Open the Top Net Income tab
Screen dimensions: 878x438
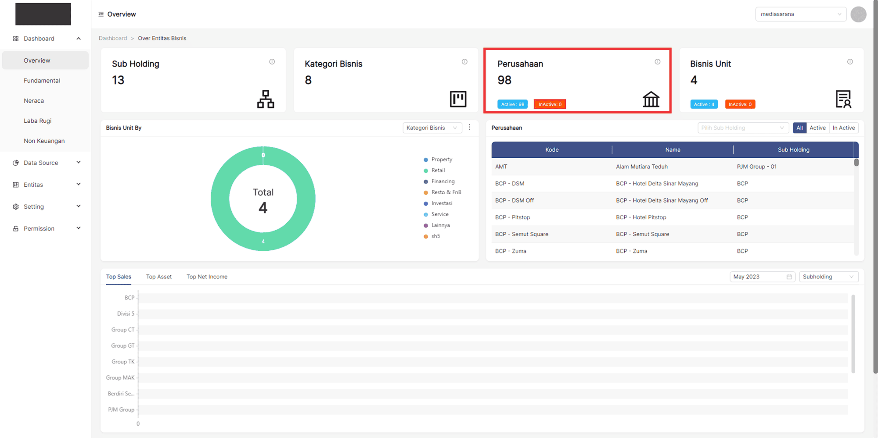point(207,277)
